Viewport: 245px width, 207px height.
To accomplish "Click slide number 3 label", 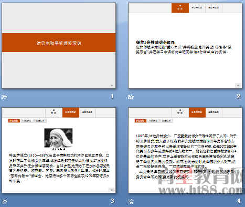I will pyautogui.click(x=112, y=201).
